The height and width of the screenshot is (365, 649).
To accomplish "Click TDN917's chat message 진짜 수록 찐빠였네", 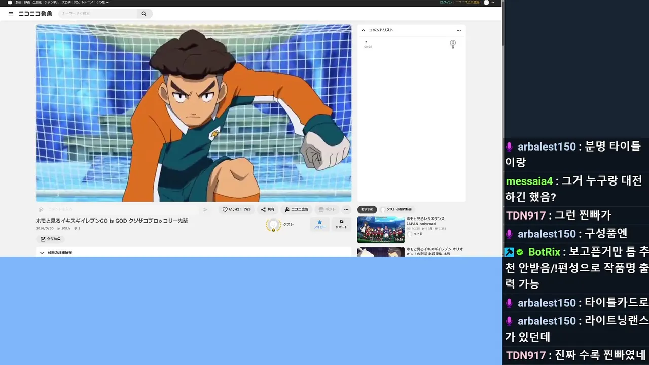I will click(x=576, y=355).
